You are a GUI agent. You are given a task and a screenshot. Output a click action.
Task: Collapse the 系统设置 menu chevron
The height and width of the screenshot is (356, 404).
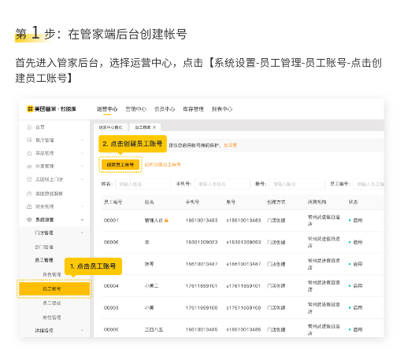coord(82,220)
